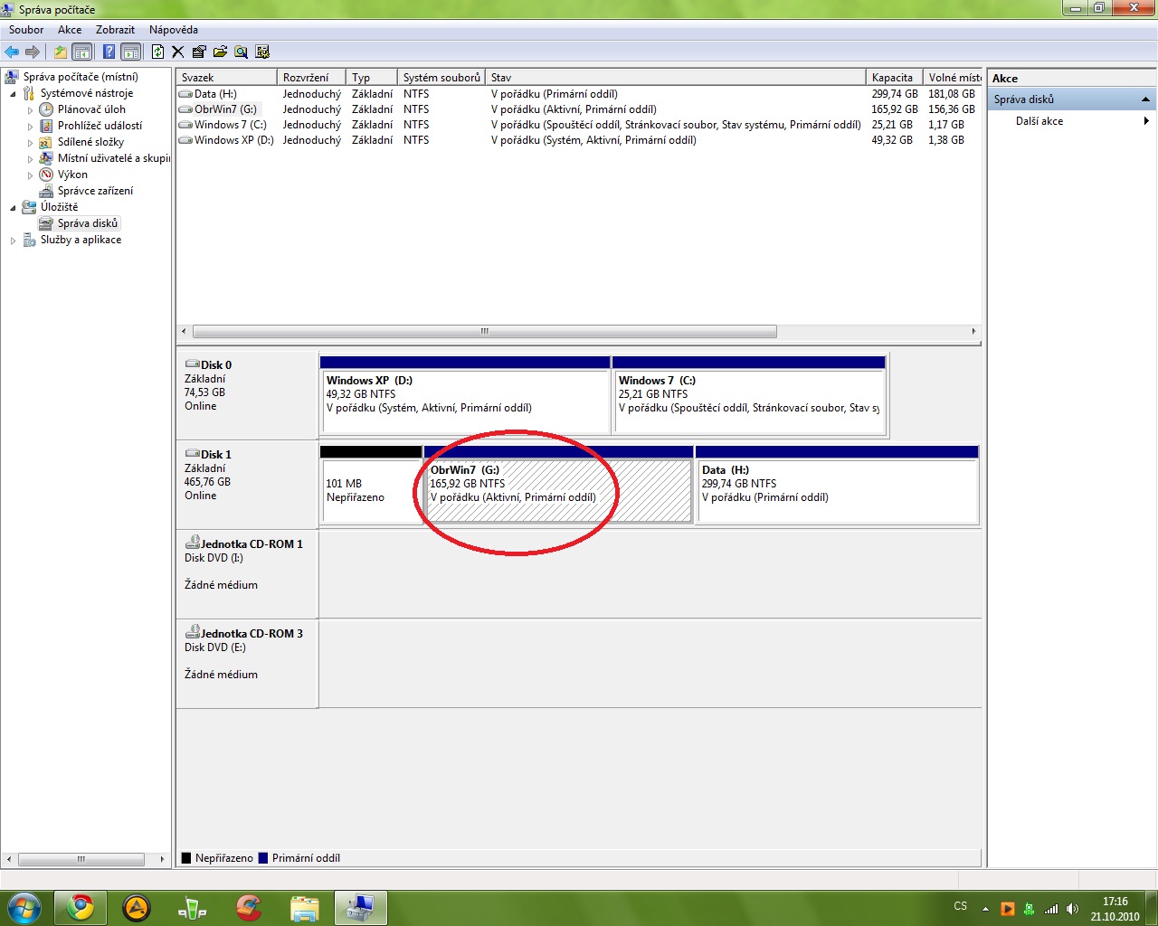Collapse the Správa disků section in Akce pane
This screenshot has height=926, width=1158.
tap(1145, 99)
